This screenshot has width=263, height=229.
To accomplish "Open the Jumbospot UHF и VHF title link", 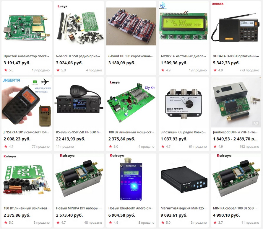I will tap(235, 132).
